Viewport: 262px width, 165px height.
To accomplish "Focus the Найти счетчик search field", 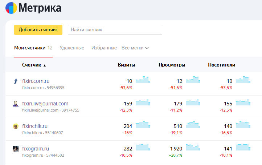I will (x=115, y=30).
